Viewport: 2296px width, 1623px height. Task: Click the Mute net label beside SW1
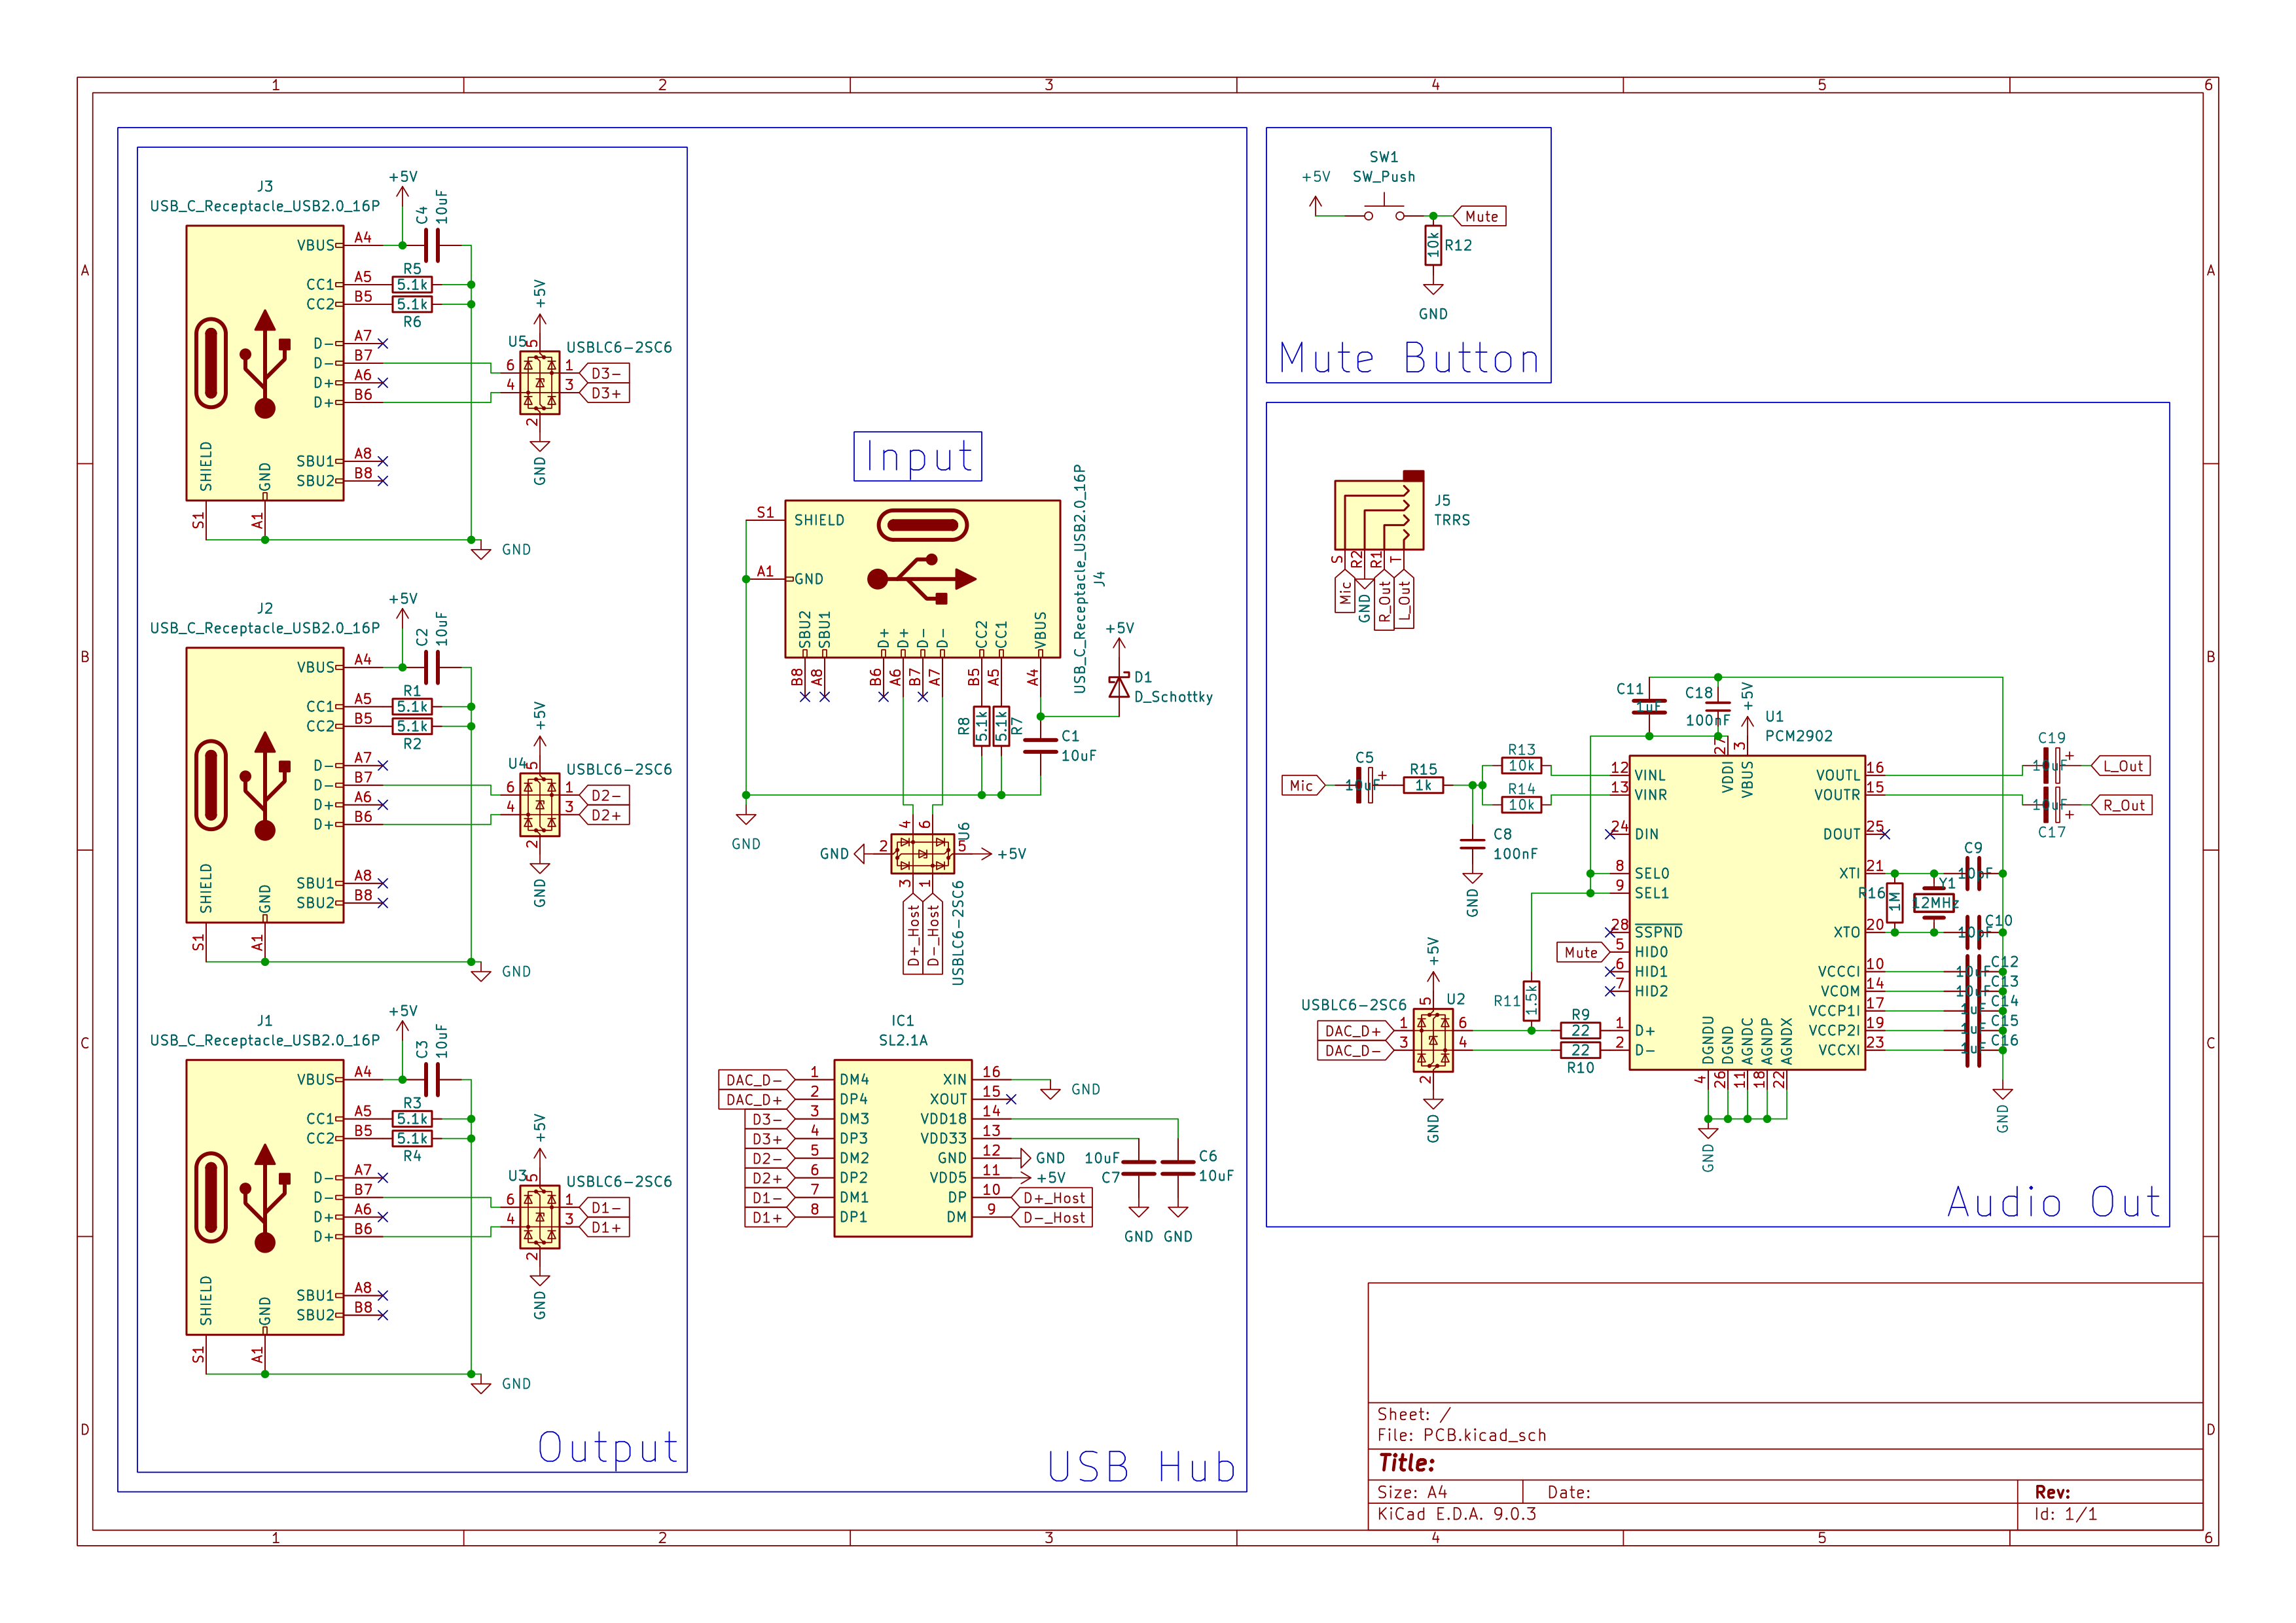pyautogui.click(x=1480, y=216)
